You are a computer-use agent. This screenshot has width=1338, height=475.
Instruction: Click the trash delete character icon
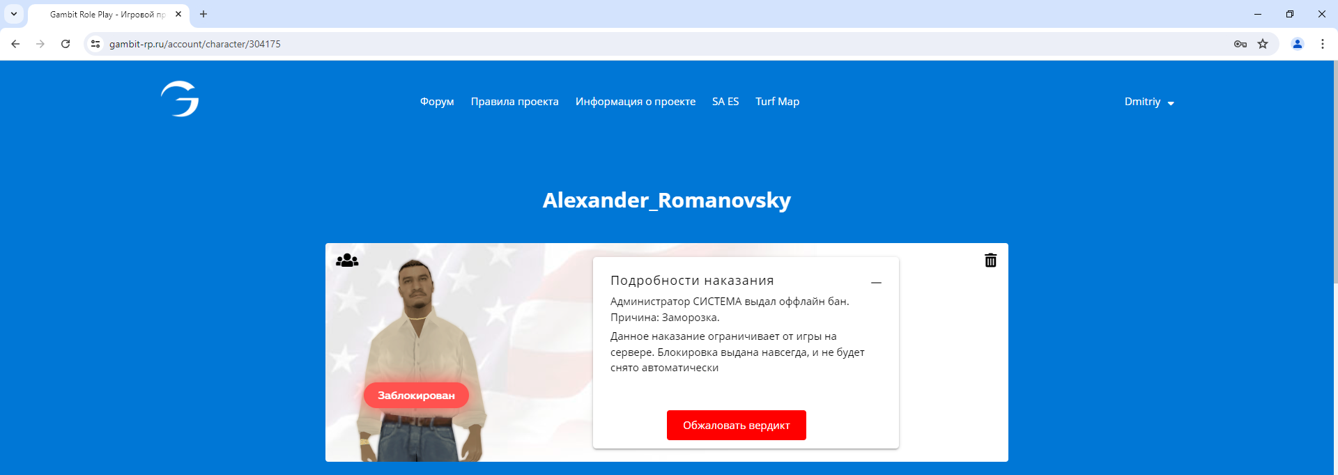[990, 260]
